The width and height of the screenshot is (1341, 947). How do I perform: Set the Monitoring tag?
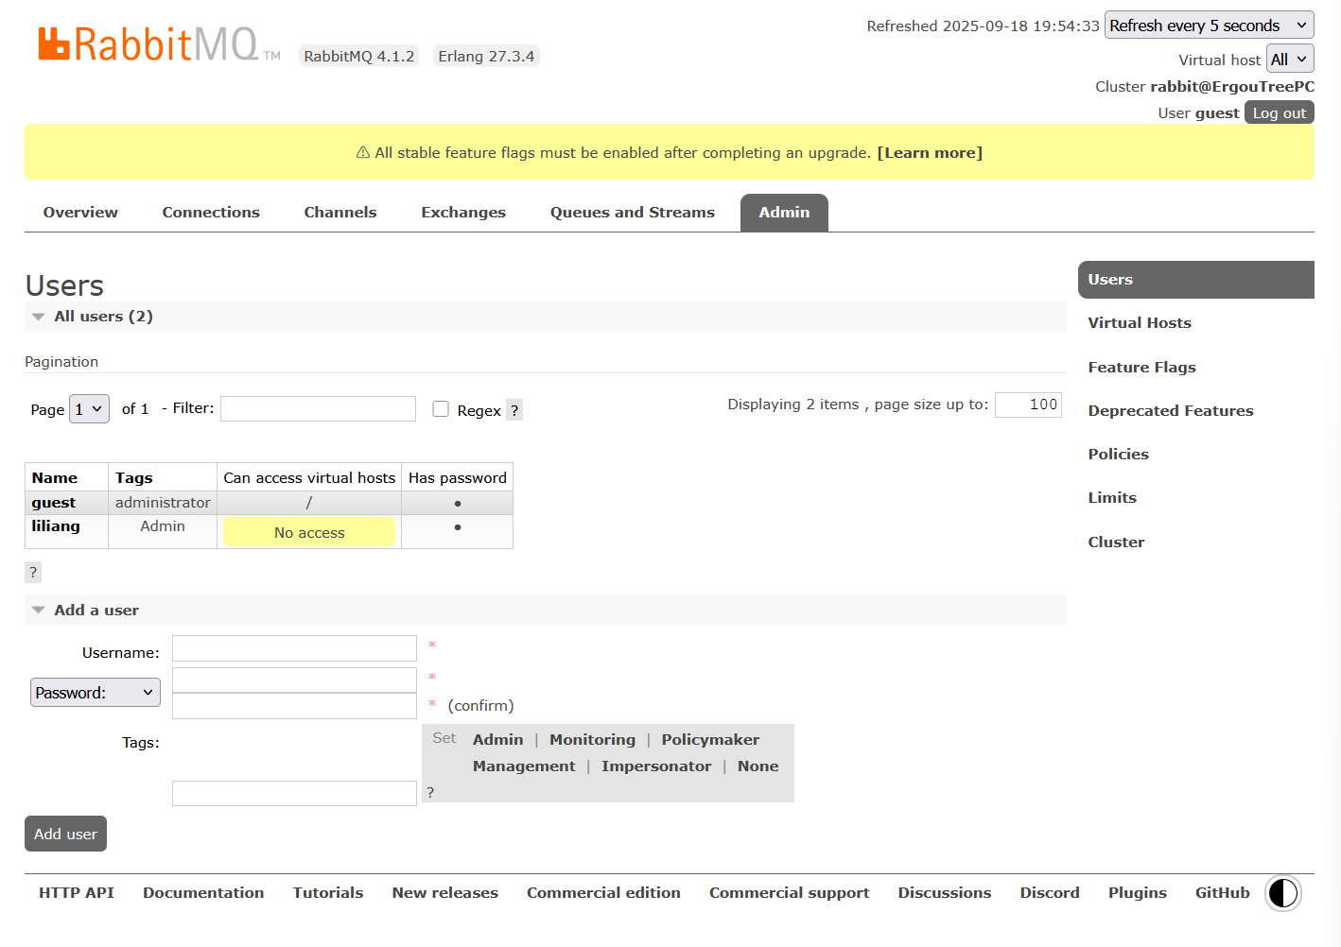pos(592,740)
